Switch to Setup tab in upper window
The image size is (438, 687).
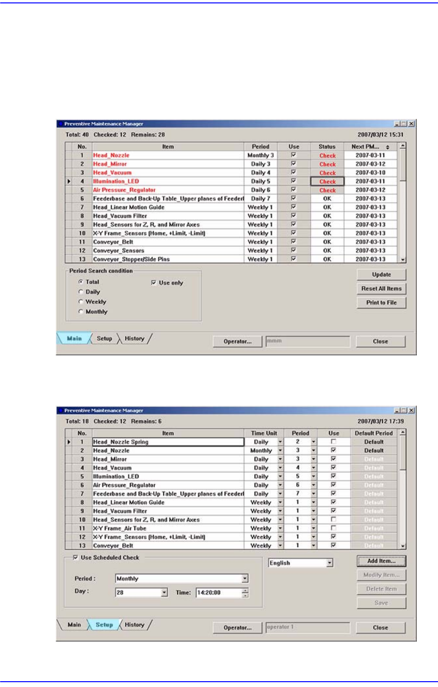(104, 338)
